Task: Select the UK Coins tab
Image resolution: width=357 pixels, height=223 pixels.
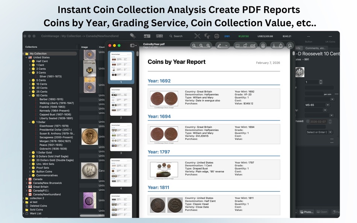Action: 330,42
